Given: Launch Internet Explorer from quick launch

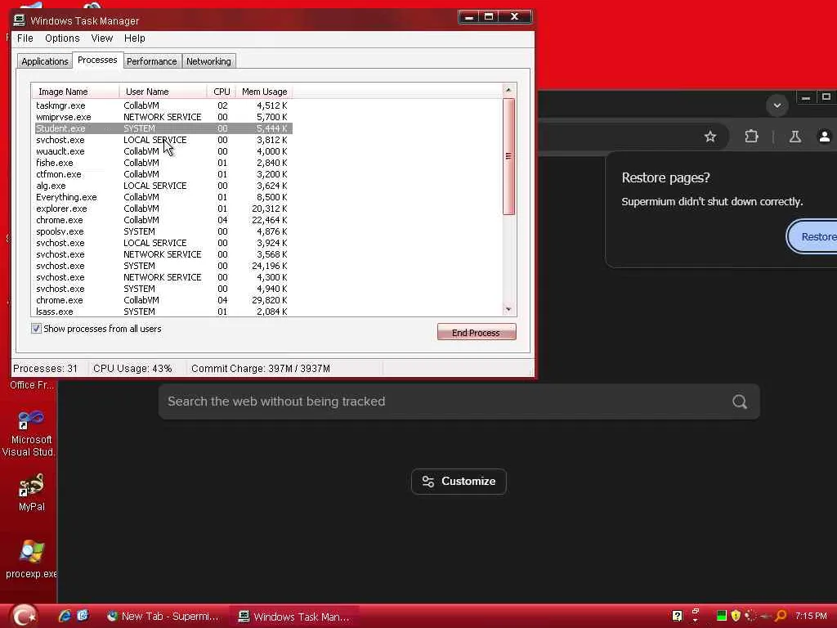Looking at the screenshot, I should pos(65,616).
